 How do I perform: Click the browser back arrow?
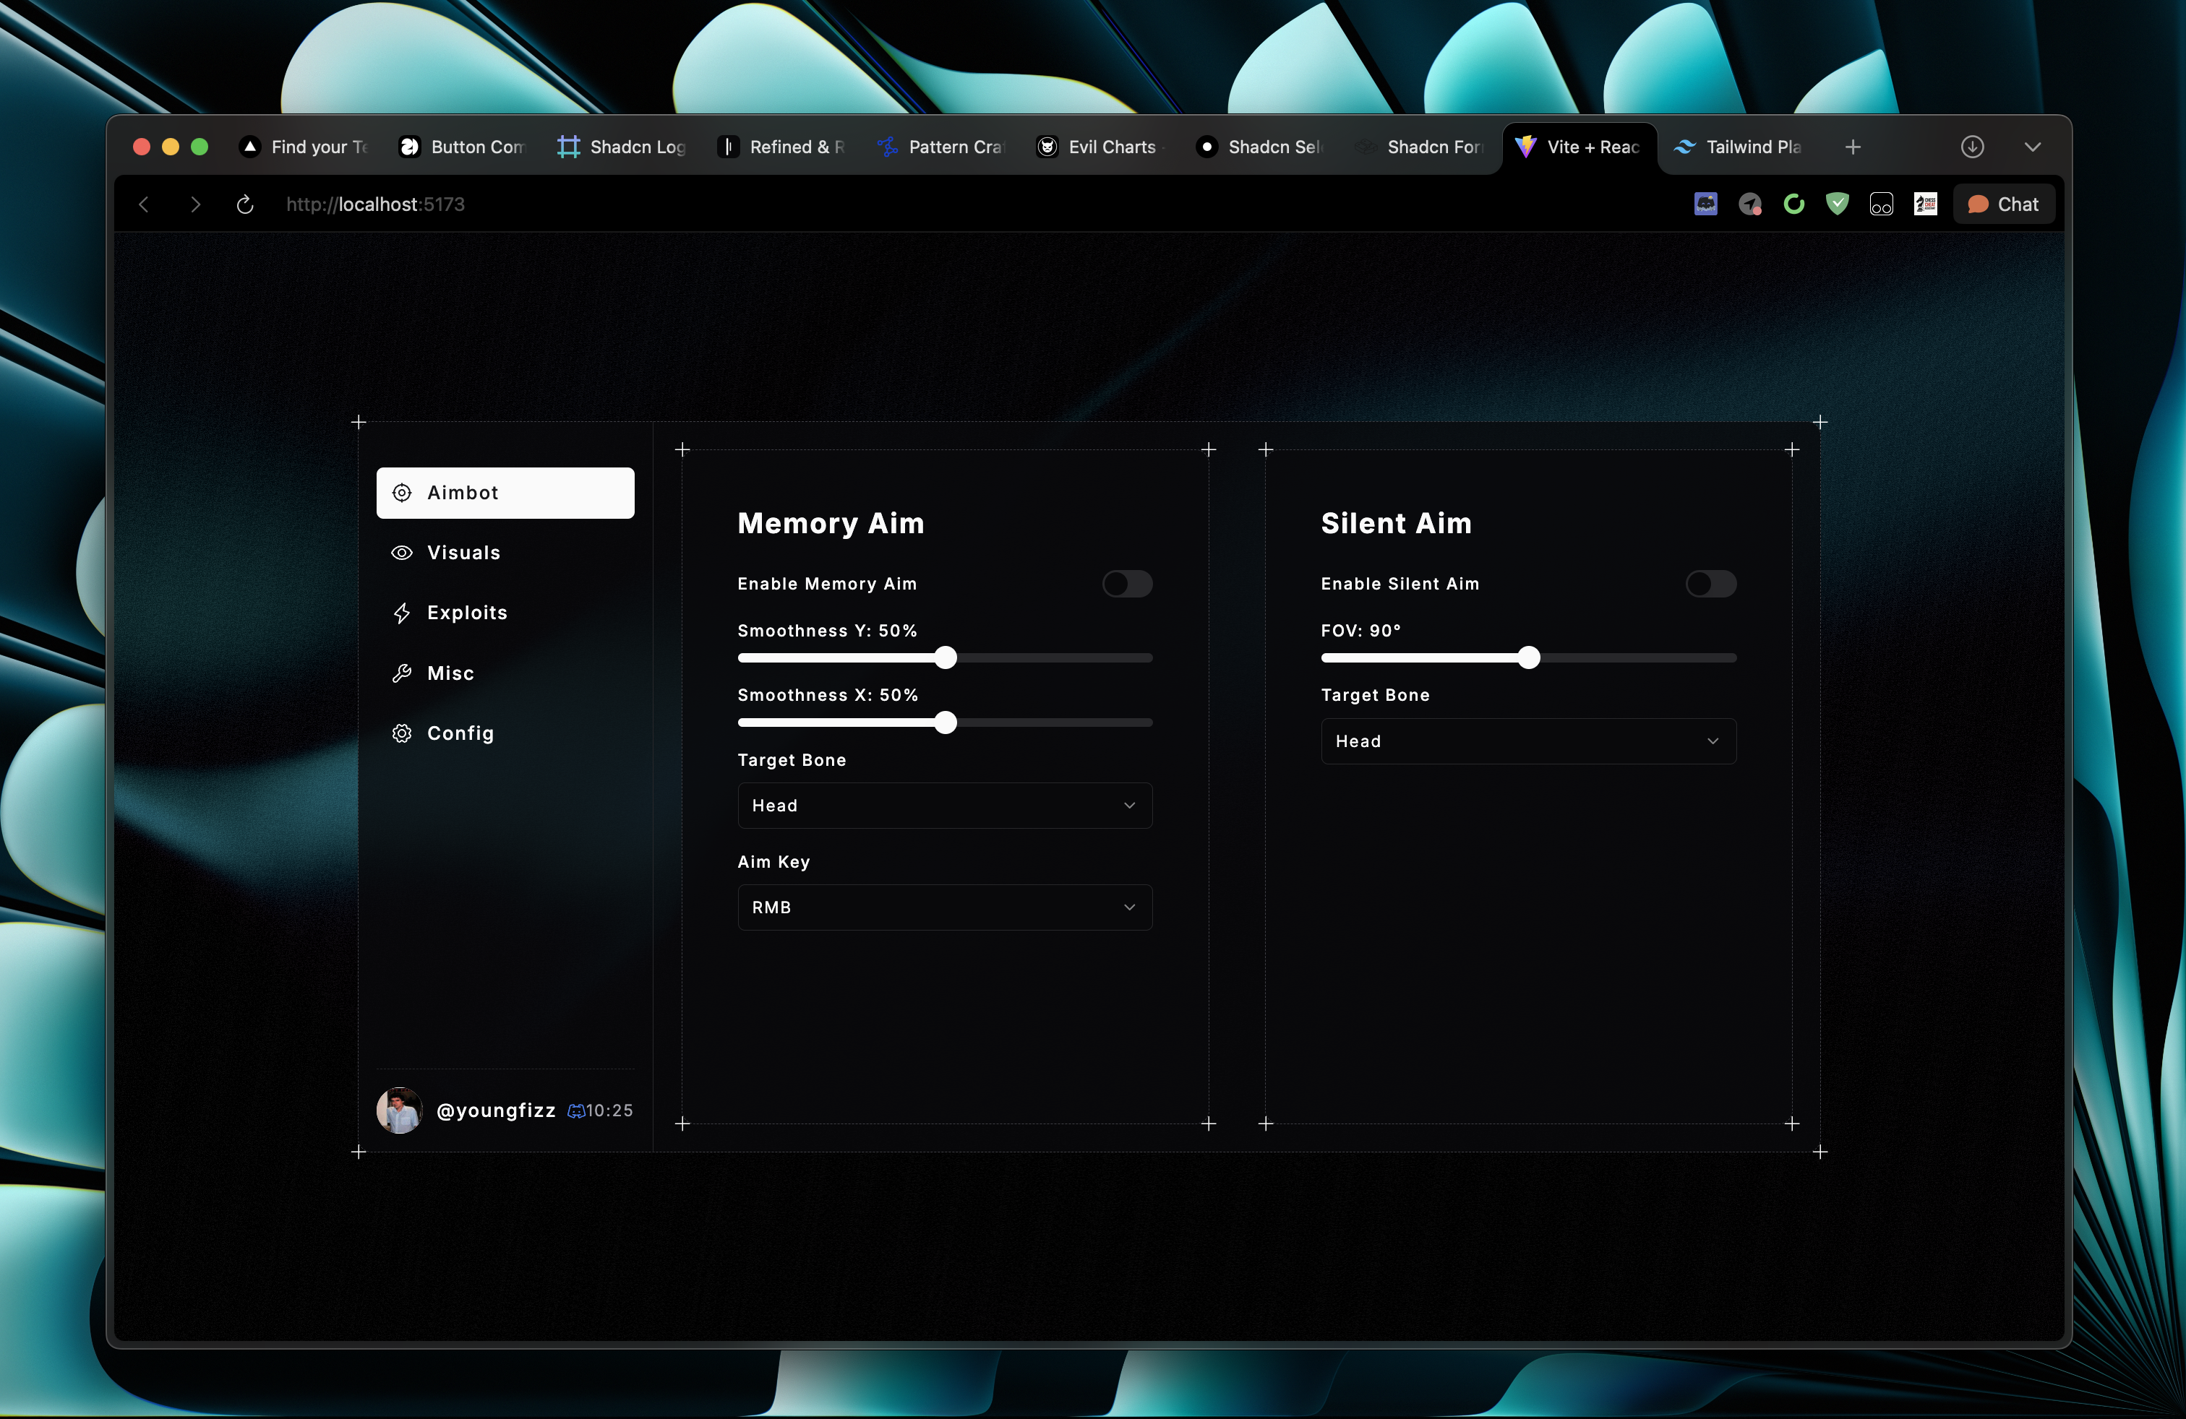(x=144, y=204)
